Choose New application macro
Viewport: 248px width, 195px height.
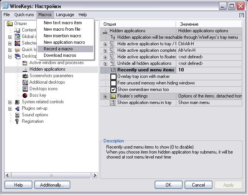tap(65, 42)
